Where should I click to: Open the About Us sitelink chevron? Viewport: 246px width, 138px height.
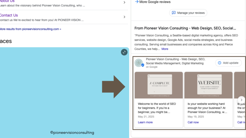[x=124, y=2]
